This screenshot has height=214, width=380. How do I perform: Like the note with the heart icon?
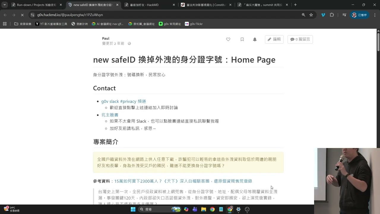228,39
